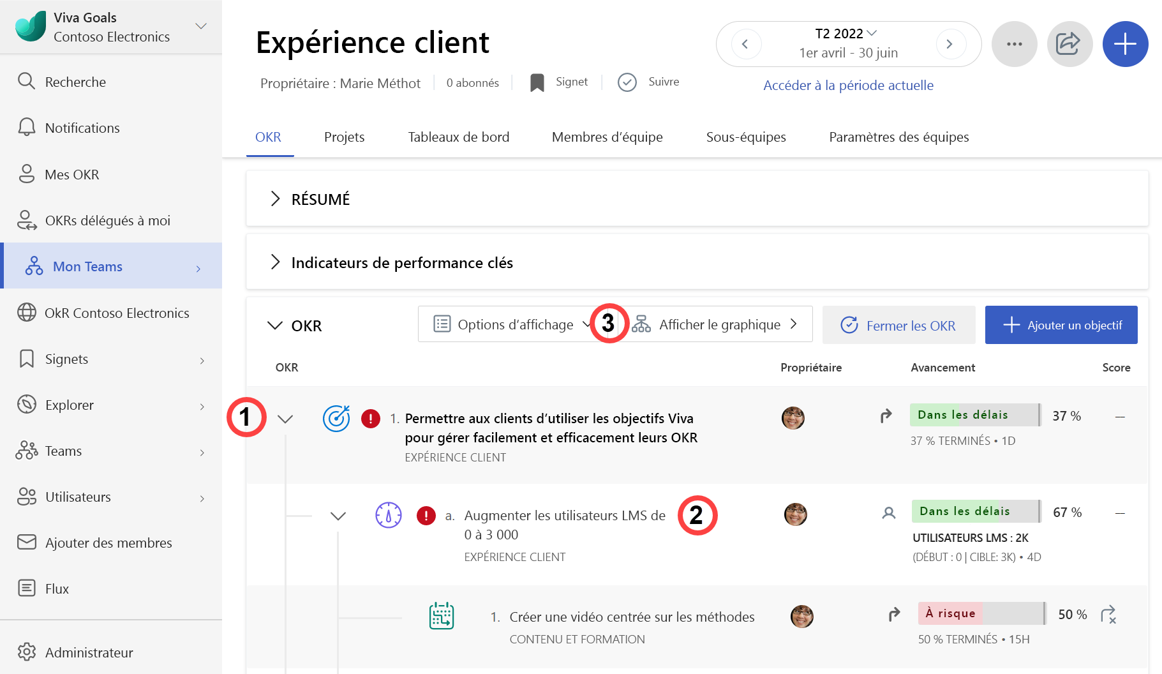This screenshot has width=1162, height=674.
Task: Open Signets bookmark sidebar item
Action: tap(111, 359)
